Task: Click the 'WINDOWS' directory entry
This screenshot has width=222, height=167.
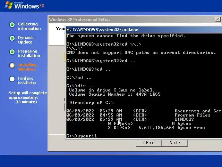Action: click(184, 119)
